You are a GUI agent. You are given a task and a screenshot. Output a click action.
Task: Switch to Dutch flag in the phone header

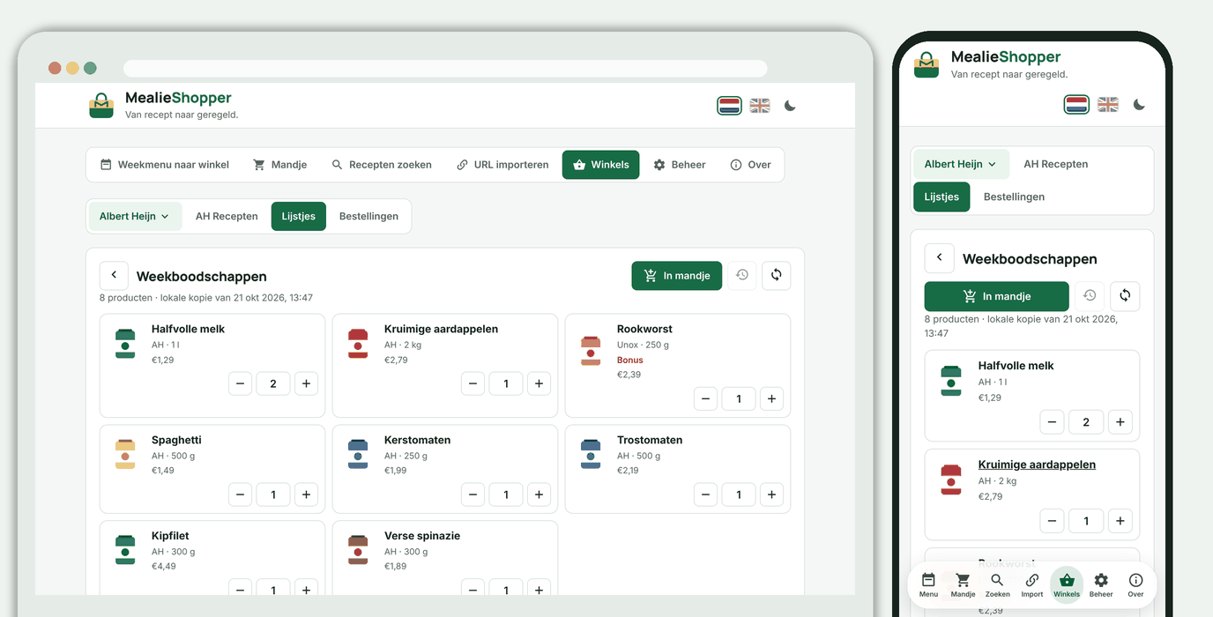[1077, 105]
